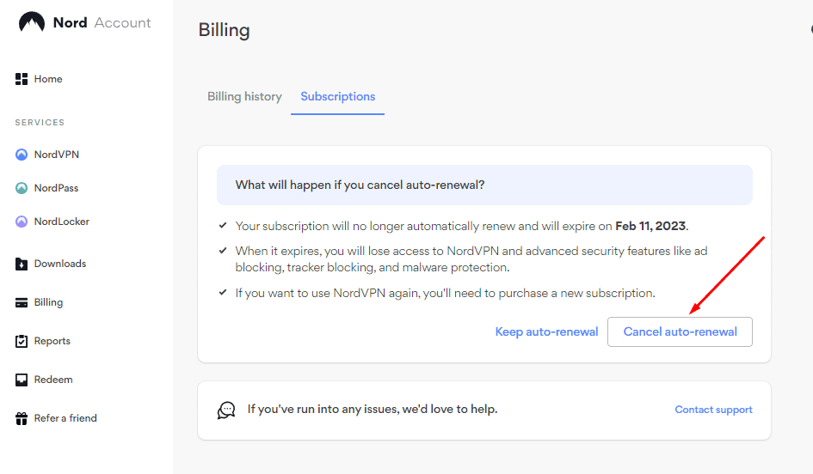Choose Keep auto-renewal link
813x474 pixels.
tap(546, 331)
